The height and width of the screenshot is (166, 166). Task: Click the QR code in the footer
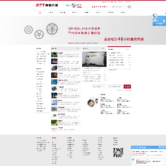[118, 153]
